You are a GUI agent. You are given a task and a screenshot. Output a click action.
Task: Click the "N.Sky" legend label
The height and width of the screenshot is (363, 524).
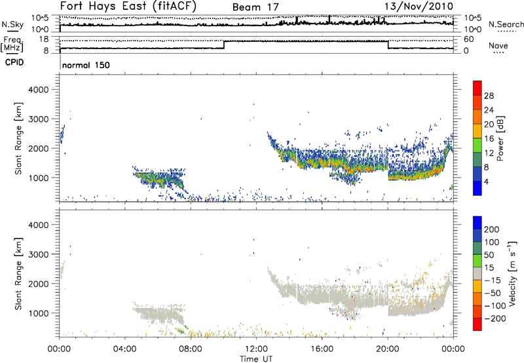tap(12, 24)
